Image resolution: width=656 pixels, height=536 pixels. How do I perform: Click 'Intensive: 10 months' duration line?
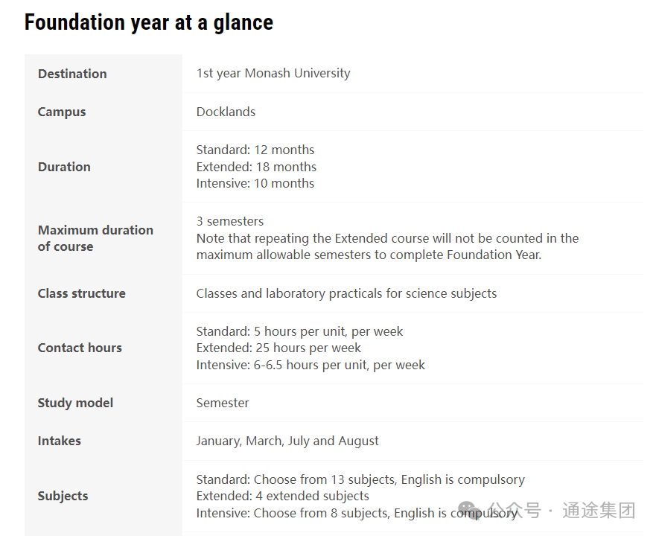tap(255, 183)
